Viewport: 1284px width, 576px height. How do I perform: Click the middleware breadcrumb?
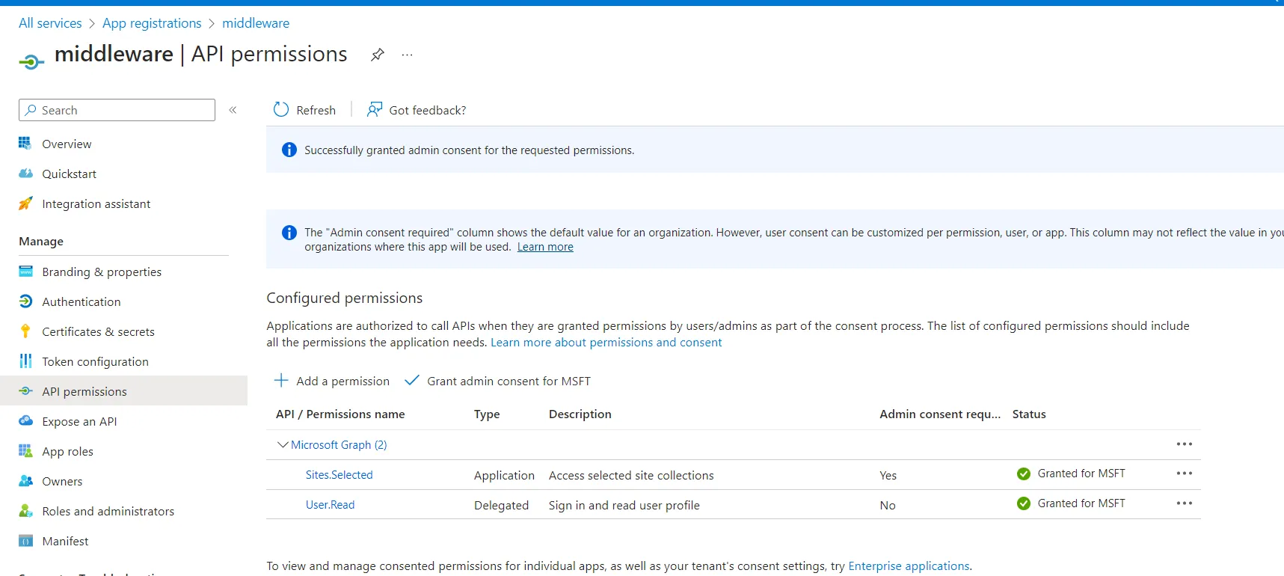[256, 23]
